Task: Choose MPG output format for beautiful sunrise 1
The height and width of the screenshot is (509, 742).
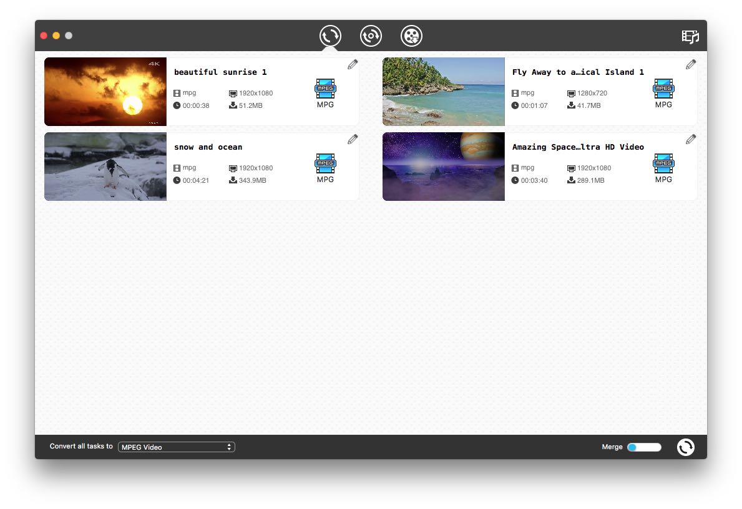Action: pos(325,94)
